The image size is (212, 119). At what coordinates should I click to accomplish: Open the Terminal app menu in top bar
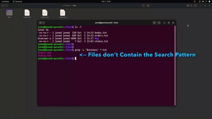point(17,1)
